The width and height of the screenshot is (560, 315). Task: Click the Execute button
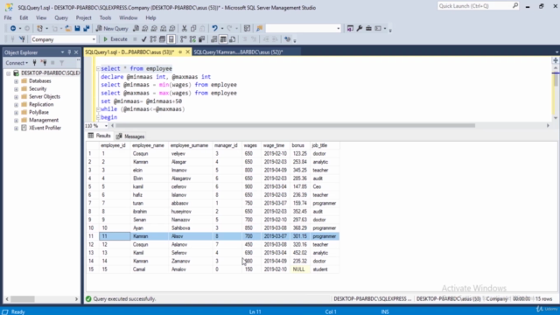115,39
